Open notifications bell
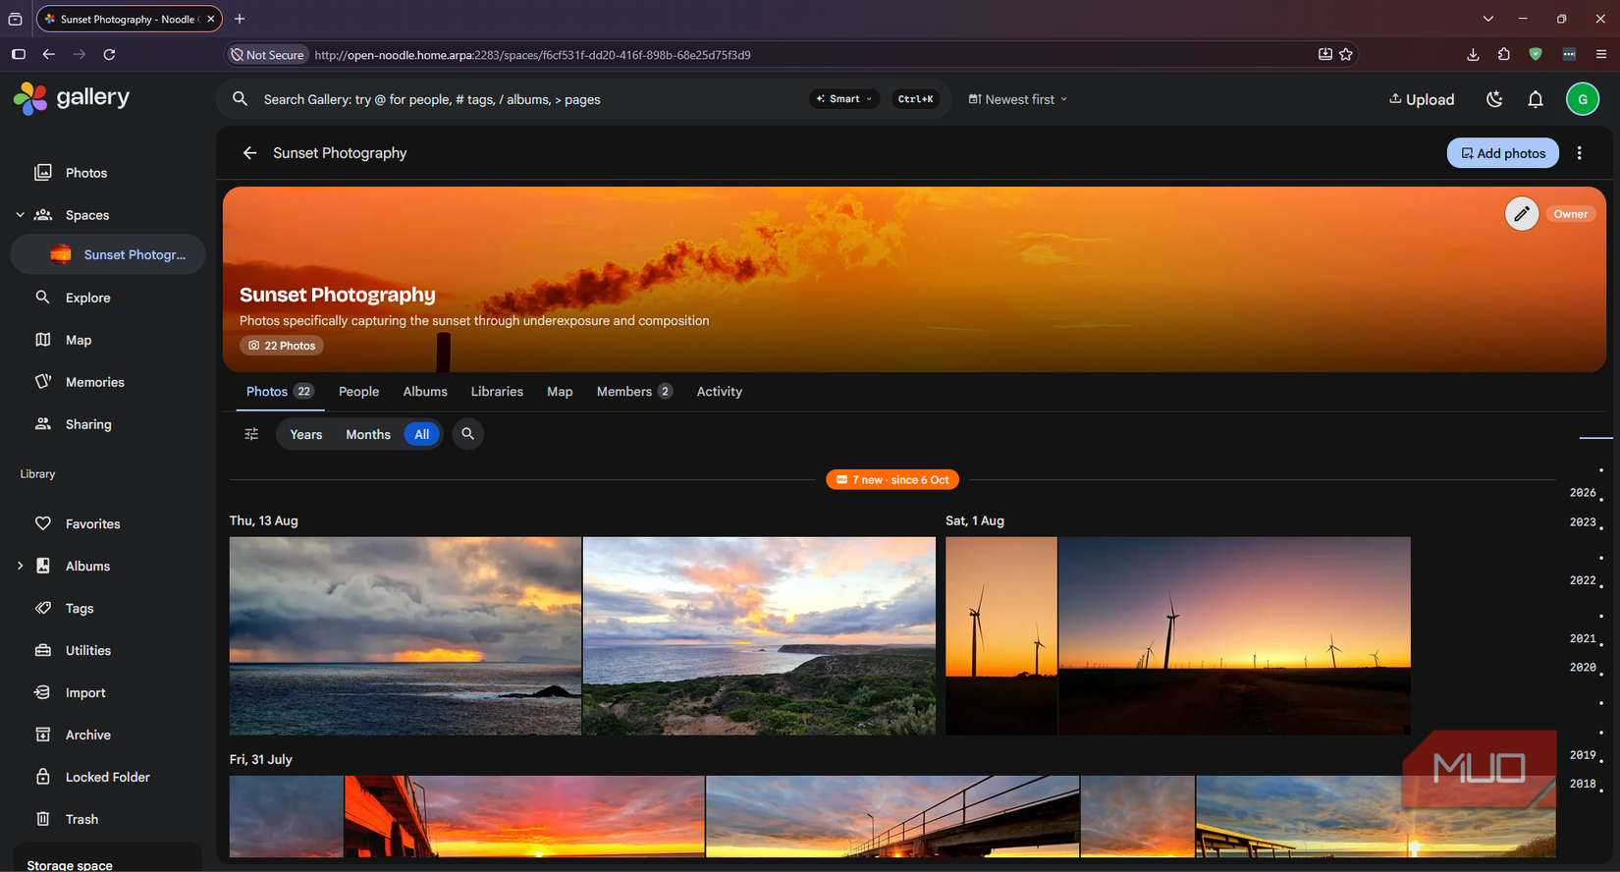Image resolution: width=1620 pixels, height=872 pixels. (1536, 99)
